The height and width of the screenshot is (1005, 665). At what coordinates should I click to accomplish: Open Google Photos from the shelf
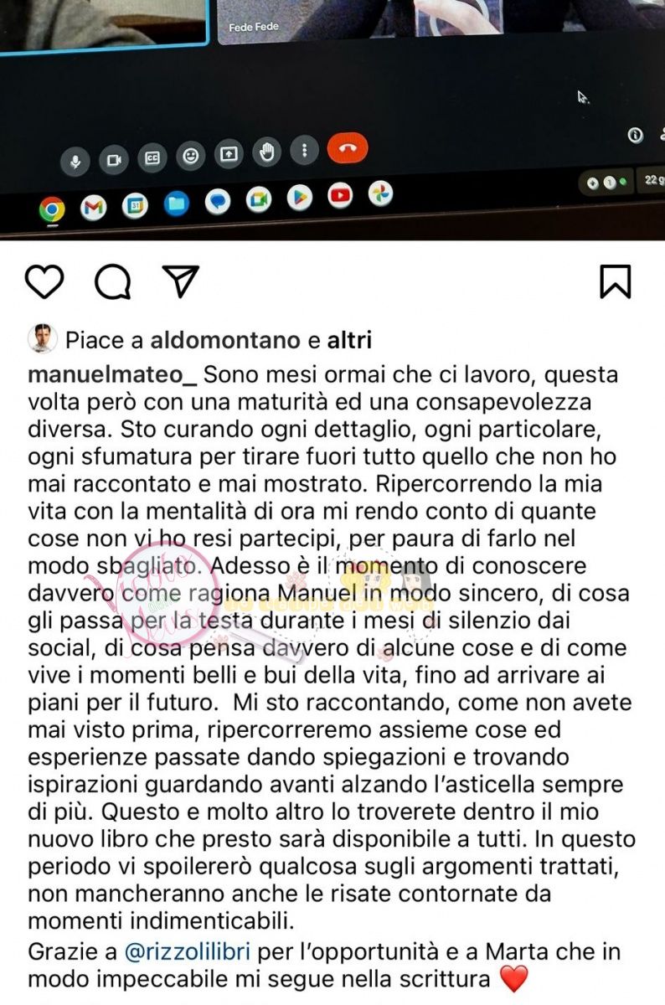381,194
